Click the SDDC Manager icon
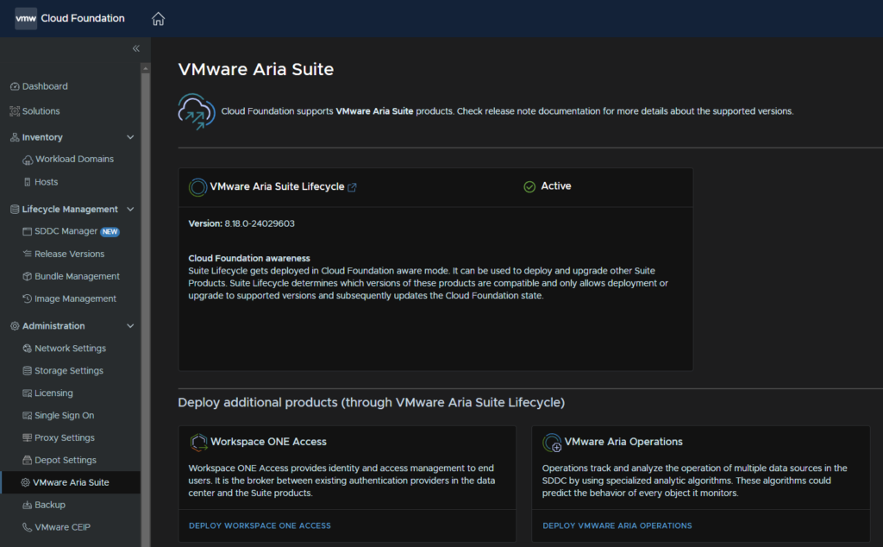 tap(27, 231)
